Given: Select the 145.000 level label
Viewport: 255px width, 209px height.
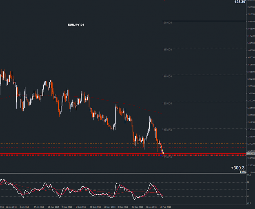Looking at the screenshot, I should tap(167, 50).
